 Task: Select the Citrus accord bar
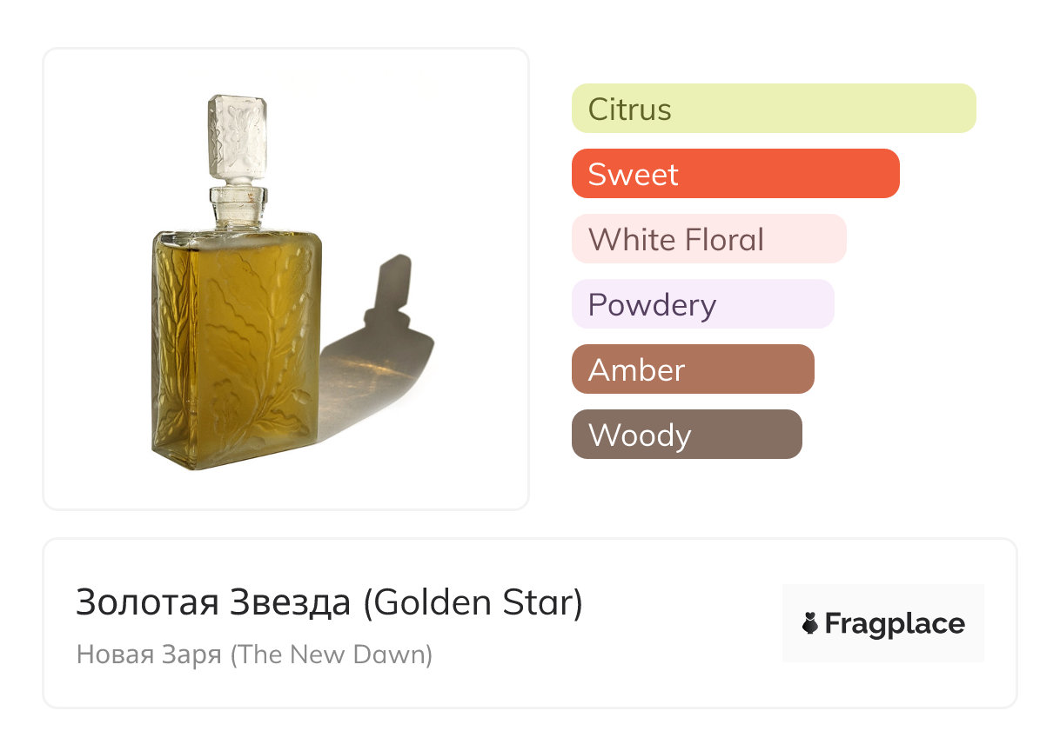[773, 109]
